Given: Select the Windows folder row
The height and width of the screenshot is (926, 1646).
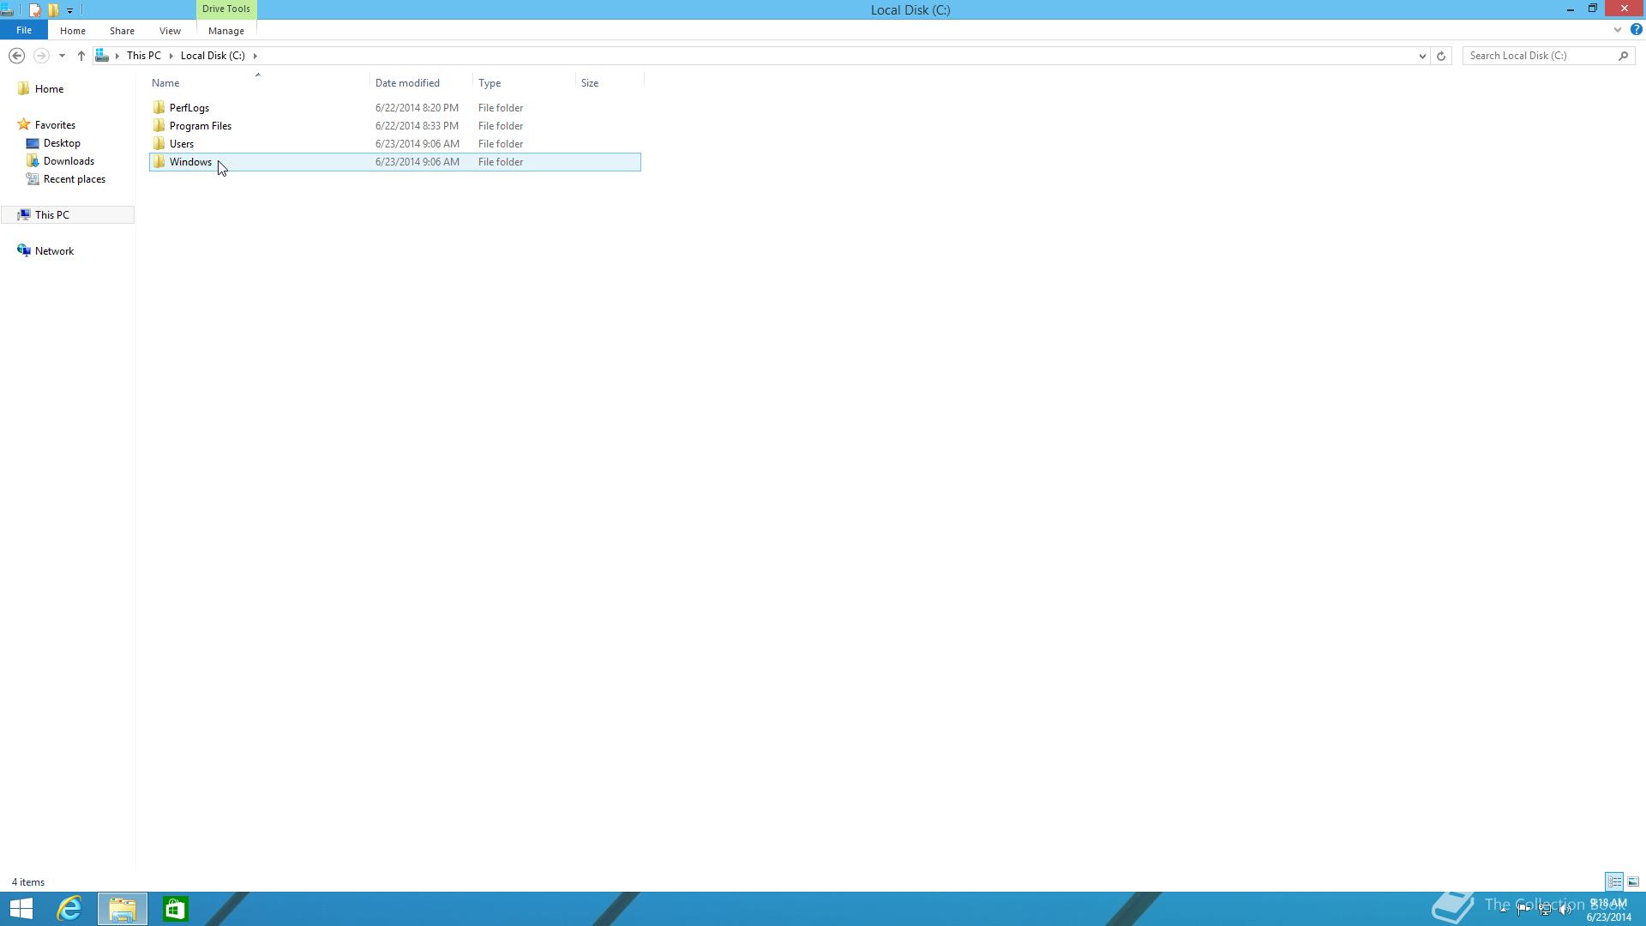Looking at the screenshot, I should (394, 162).
